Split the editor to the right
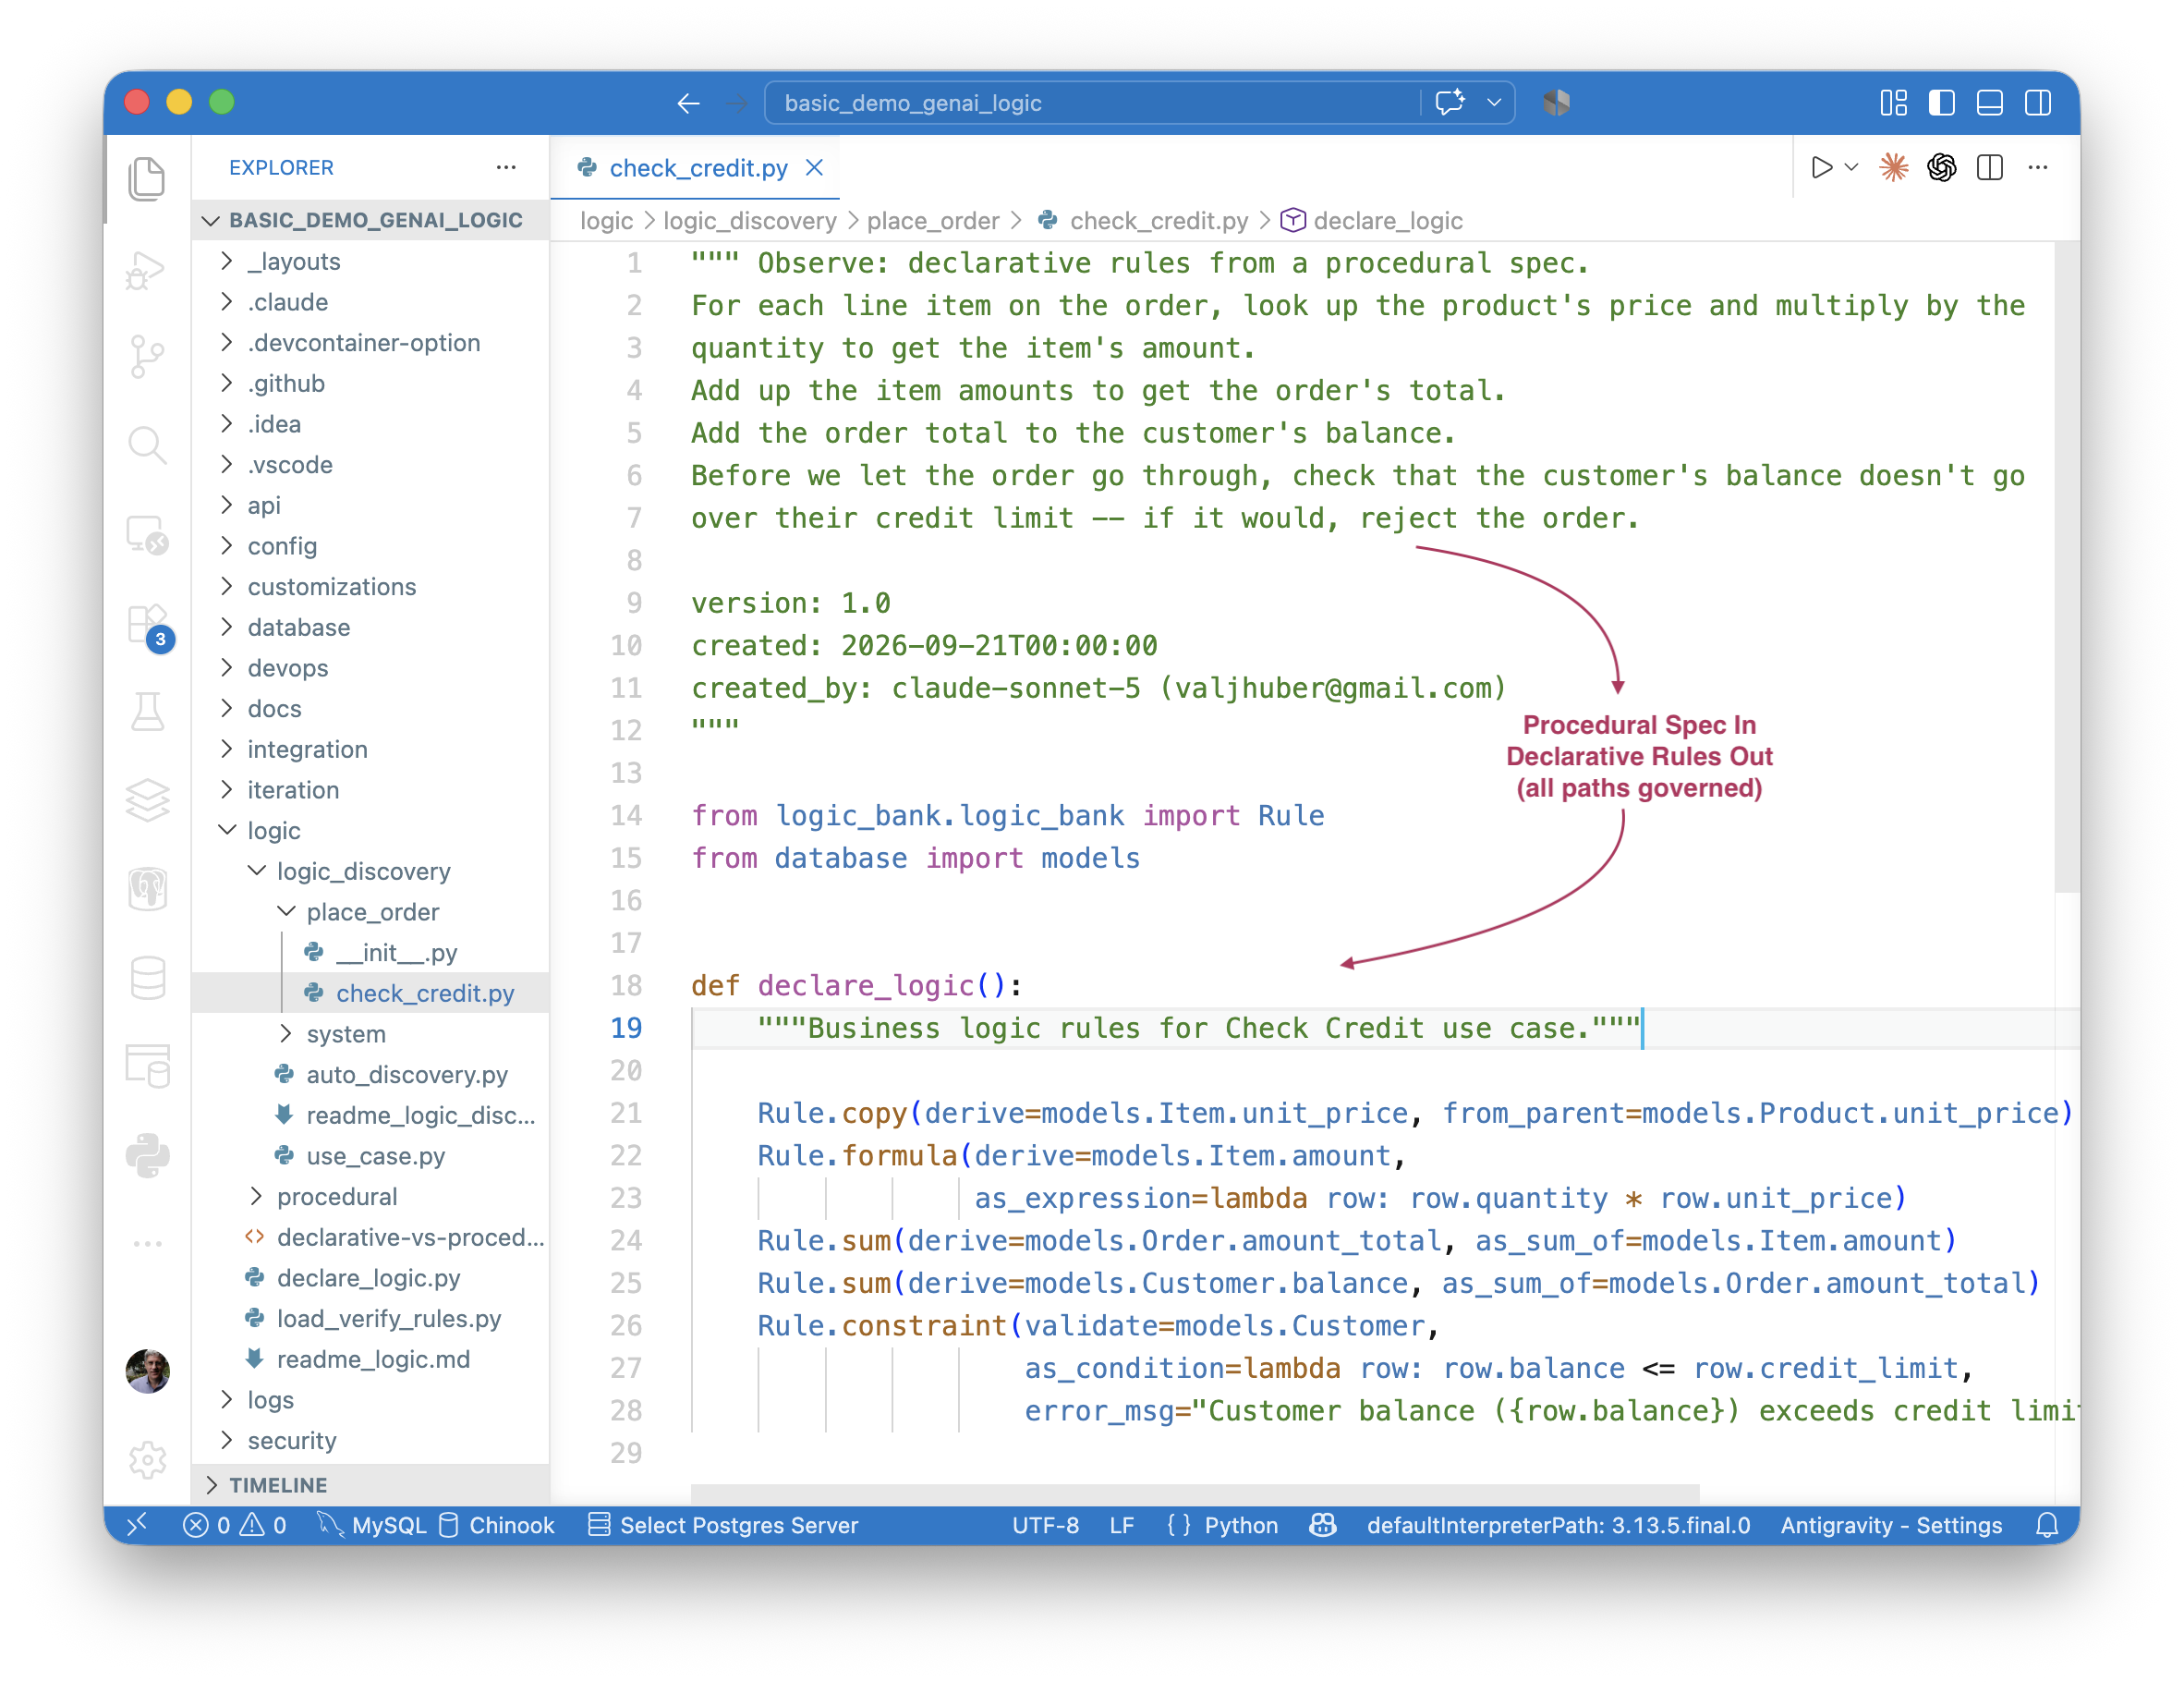This screenshot has width=2184, height=1682. [1989, 167]
